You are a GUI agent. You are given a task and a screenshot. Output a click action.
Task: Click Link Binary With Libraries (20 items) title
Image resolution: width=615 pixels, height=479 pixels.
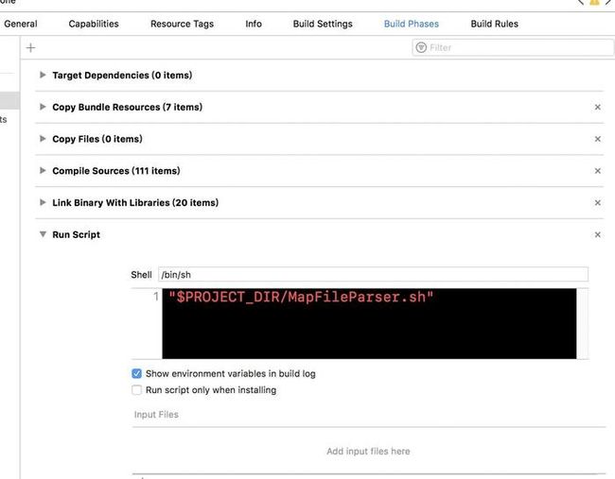point(135,202)
